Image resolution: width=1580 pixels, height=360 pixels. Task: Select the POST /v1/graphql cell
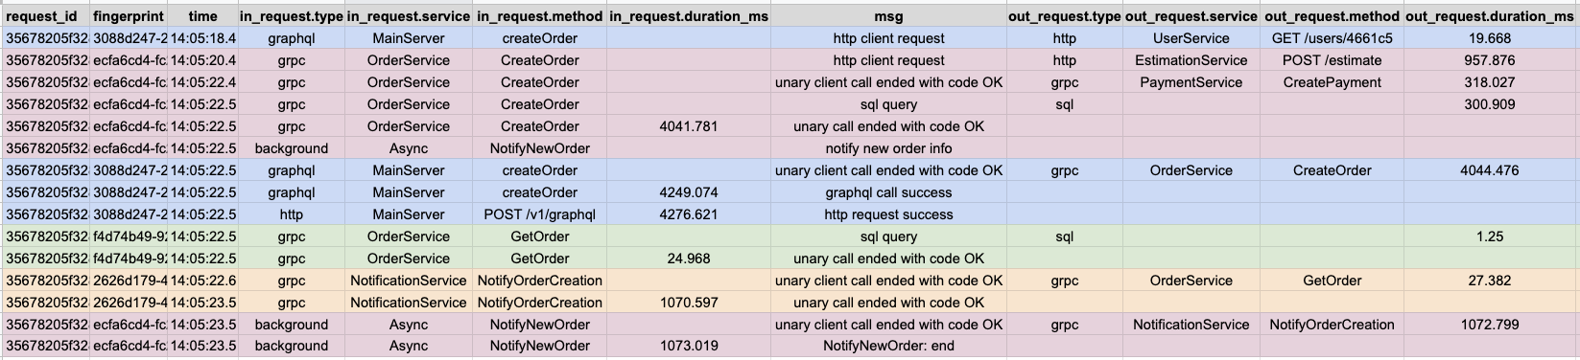[x=540, y=214]
